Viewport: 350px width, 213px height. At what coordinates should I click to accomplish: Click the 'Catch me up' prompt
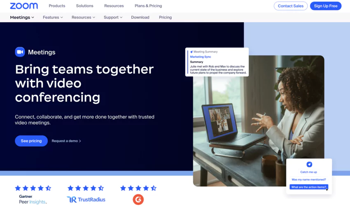(309, 172)
